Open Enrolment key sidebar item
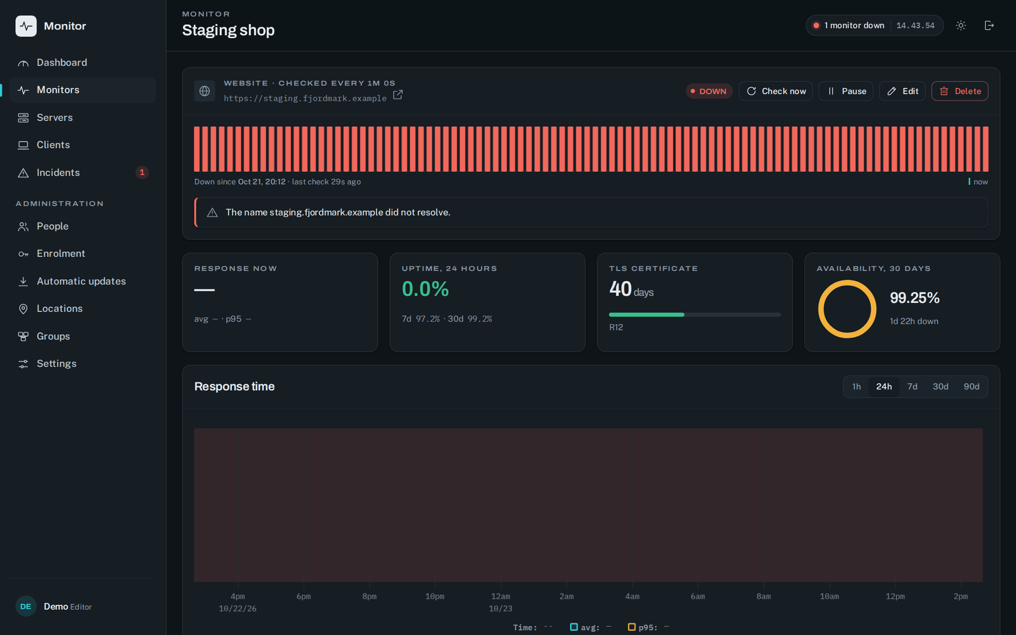This screenshot has height=635, width=1016. click(x=83, y=254)
